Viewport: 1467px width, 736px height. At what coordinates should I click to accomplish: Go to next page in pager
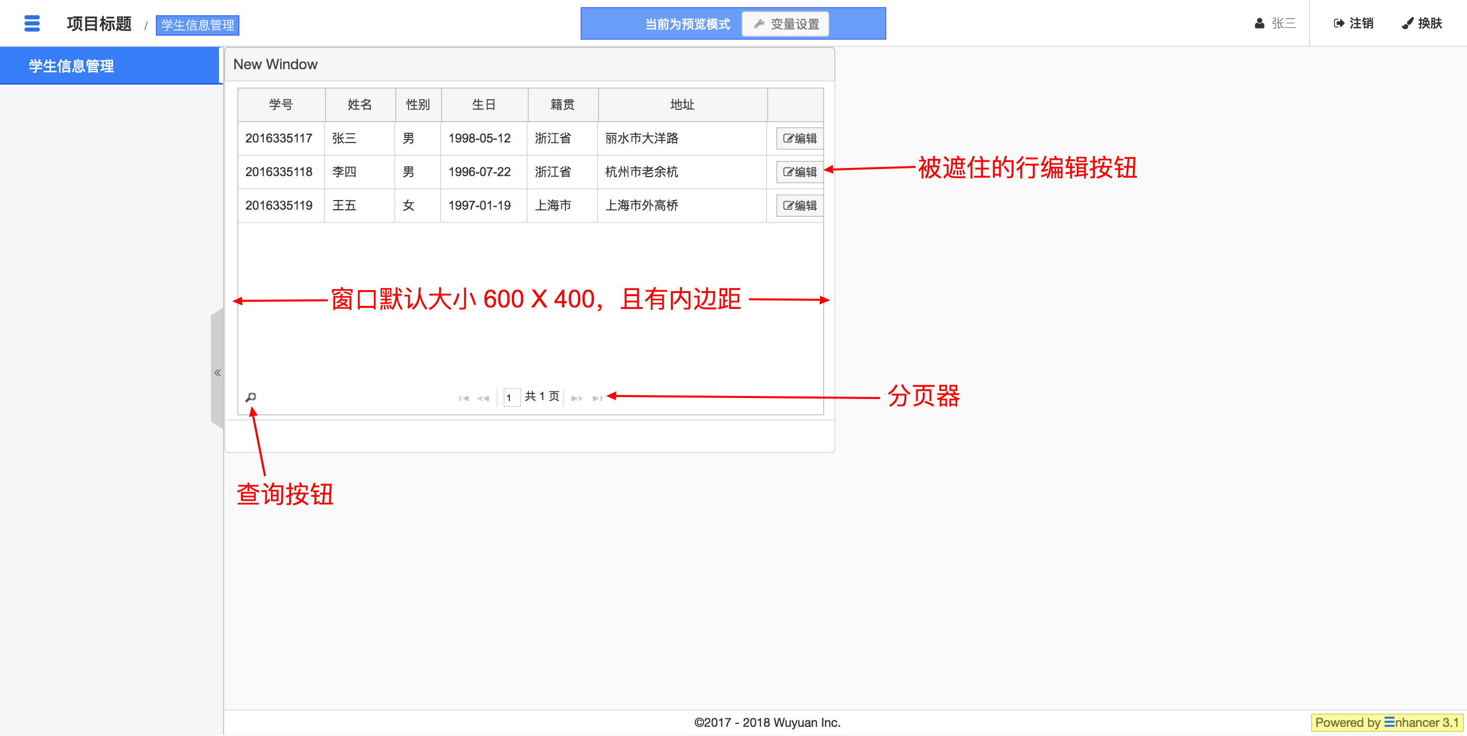pyautogui.click(x=576, y=398)
